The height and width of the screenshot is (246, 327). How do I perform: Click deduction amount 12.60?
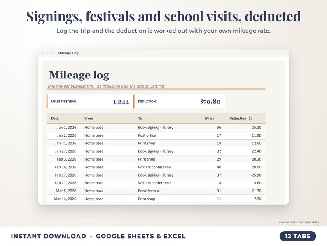tap(256, 143)
